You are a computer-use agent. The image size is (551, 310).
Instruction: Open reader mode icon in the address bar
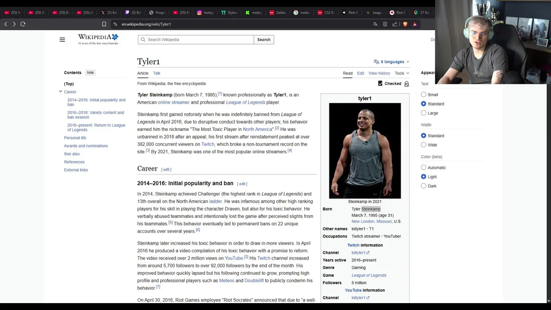coord(385,24)
